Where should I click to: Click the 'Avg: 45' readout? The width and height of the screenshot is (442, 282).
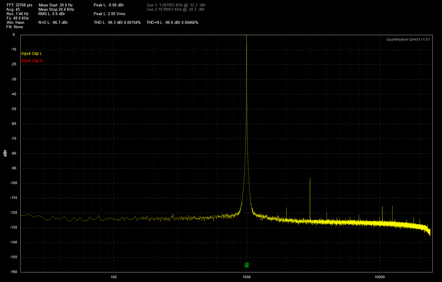(x=13, y=9)
